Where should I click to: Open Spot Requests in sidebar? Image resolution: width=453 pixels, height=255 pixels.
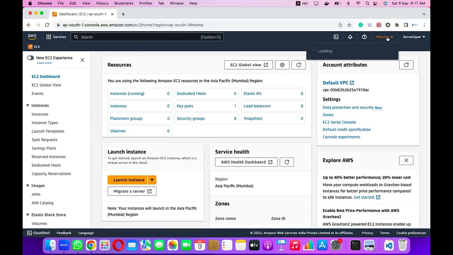45,140
